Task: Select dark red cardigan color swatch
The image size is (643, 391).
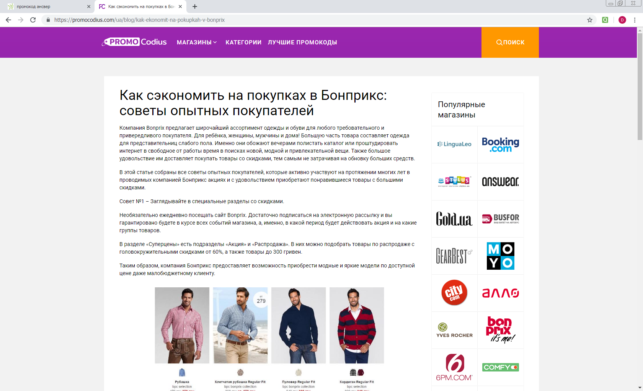Action: tap(361, 372)
